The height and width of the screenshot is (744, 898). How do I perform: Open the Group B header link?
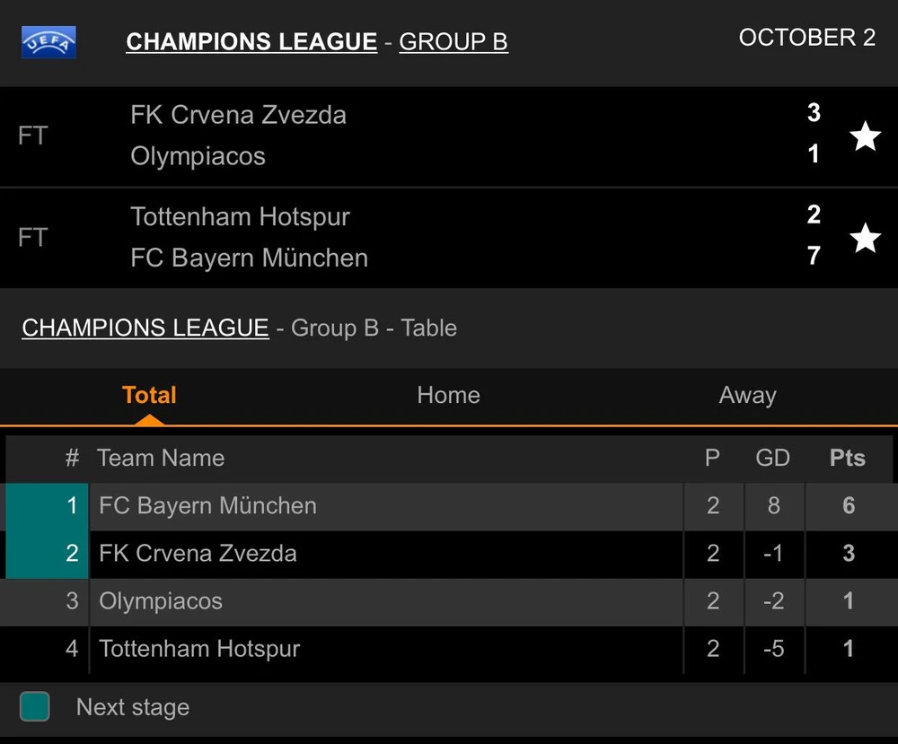pos(453,42)
